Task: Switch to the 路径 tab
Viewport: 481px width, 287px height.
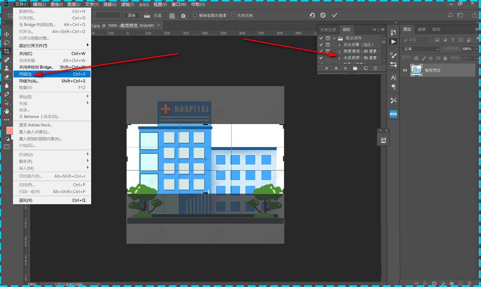Action: click(436, 29)
